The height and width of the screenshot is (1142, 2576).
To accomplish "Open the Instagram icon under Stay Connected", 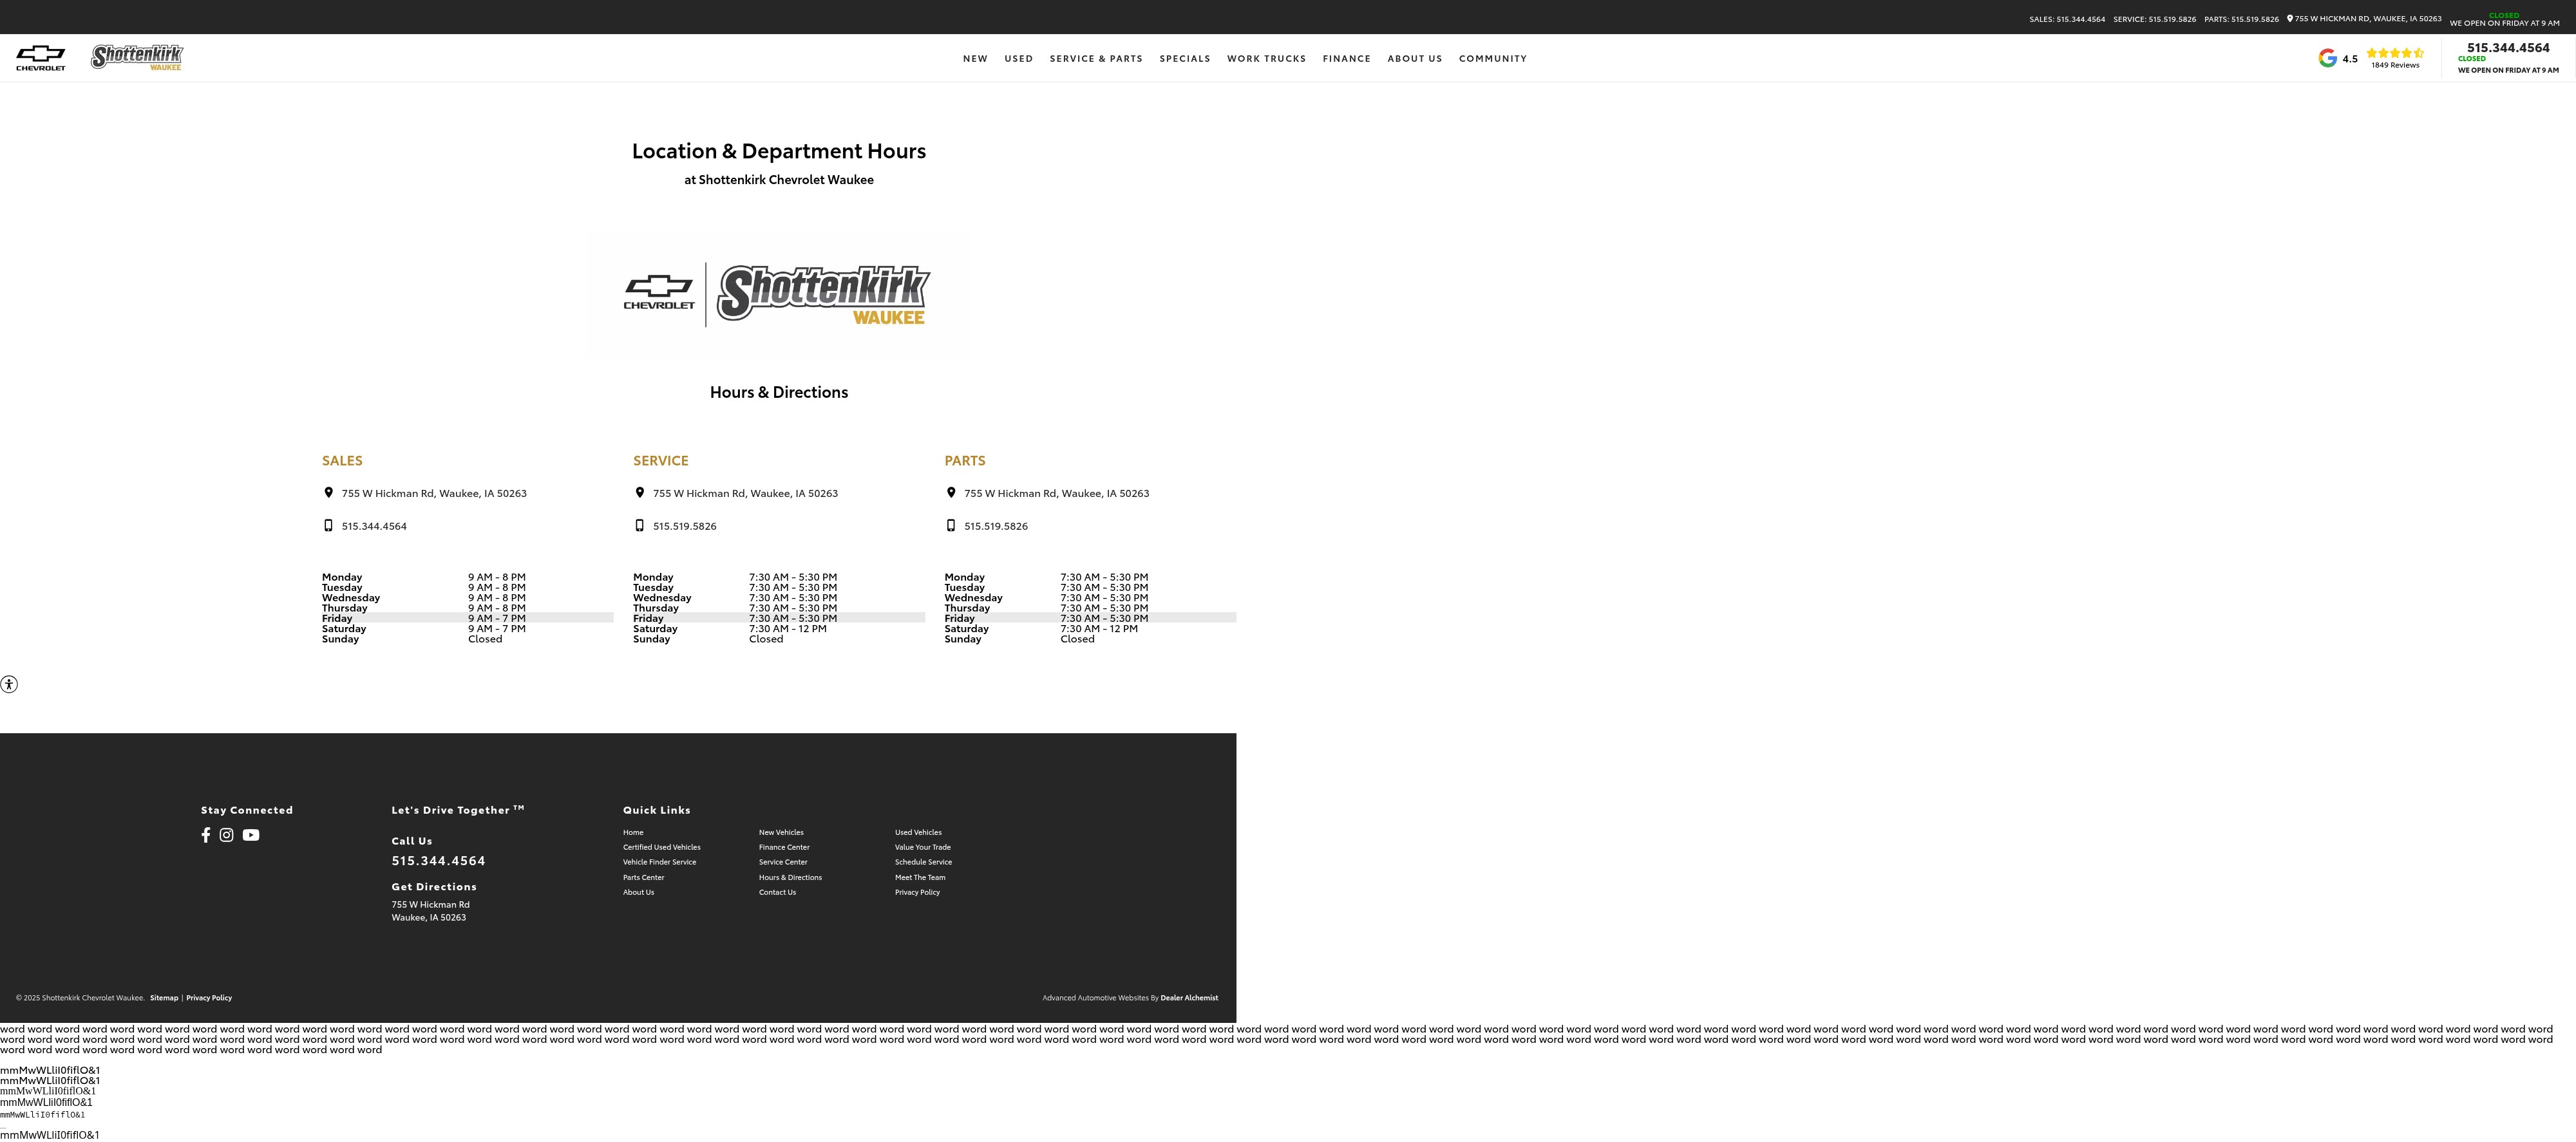I will click(227, 835).
